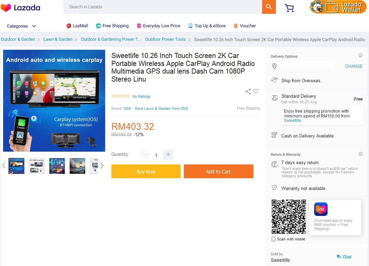
Task: Click the Top Up & eStore icon
Action: coord(190,26)
